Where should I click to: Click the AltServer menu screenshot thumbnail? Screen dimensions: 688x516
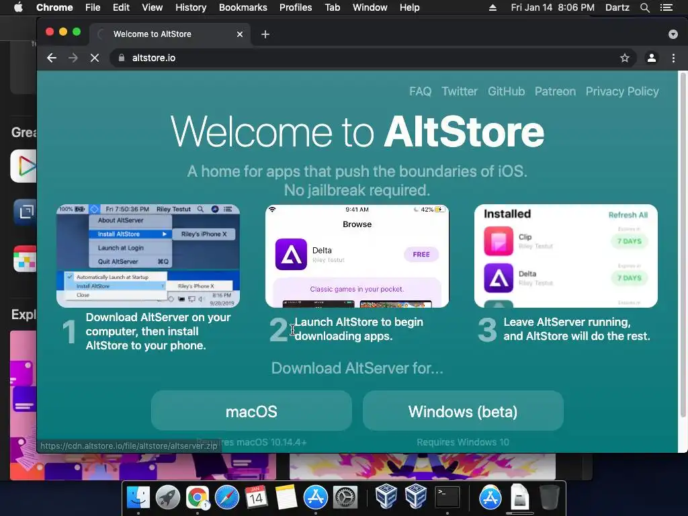148,256
